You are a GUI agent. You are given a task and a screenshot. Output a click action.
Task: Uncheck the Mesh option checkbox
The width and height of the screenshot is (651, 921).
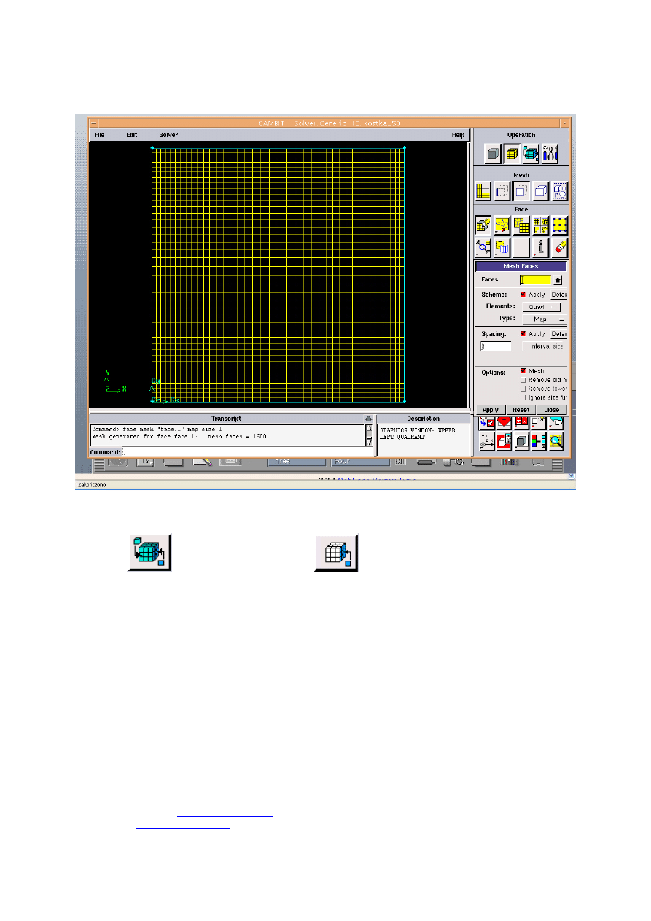point(522,371)
